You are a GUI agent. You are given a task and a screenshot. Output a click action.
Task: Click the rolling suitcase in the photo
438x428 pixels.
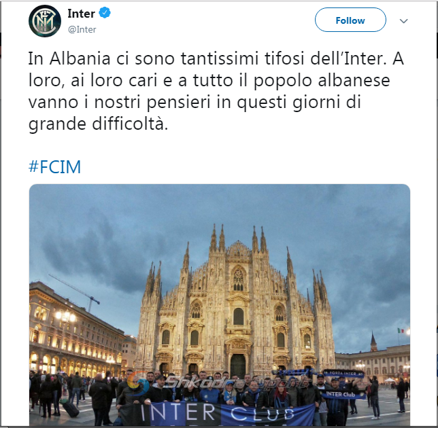point(70,409)
